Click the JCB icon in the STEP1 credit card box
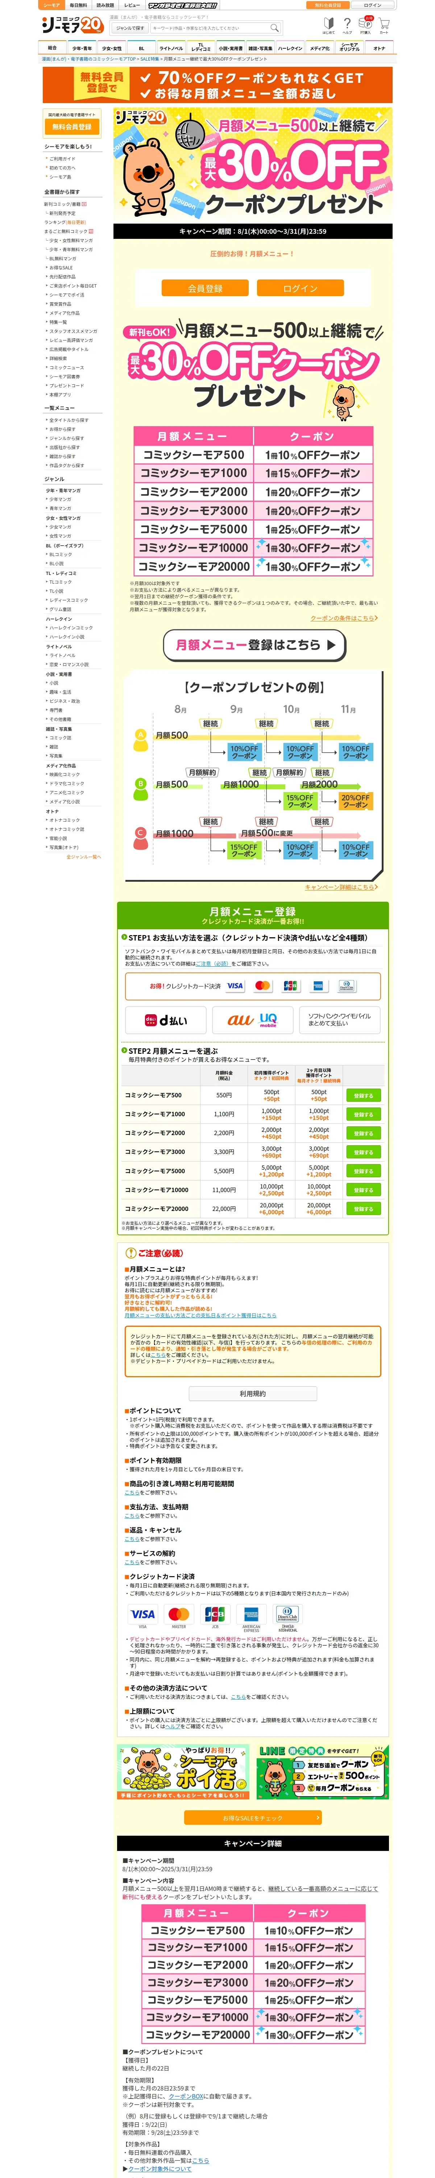The width and height of the screenshot is (435, 2178). pos(291,986)
